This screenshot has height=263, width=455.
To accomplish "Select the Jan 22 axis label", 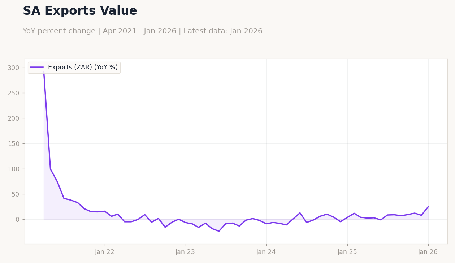I will pos(104,252).
